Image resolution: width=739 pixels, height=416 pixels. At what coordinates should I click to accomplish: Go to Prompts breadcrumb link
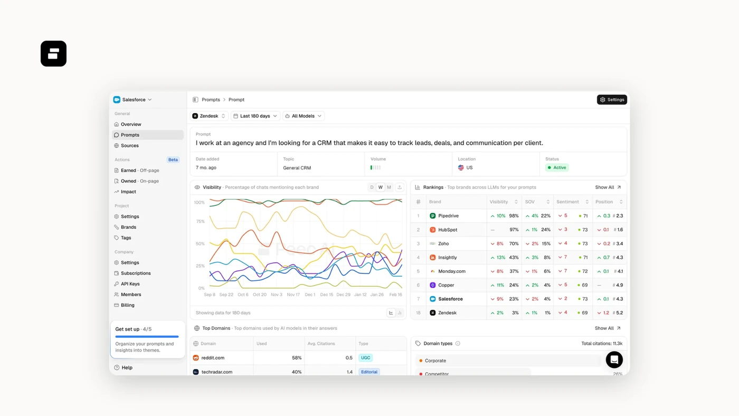tap(211, 100)
